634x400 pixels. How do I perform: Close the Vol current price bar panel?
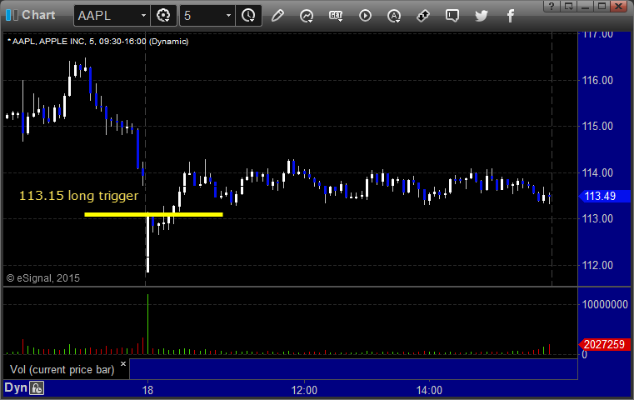click(x=123, y=363)
